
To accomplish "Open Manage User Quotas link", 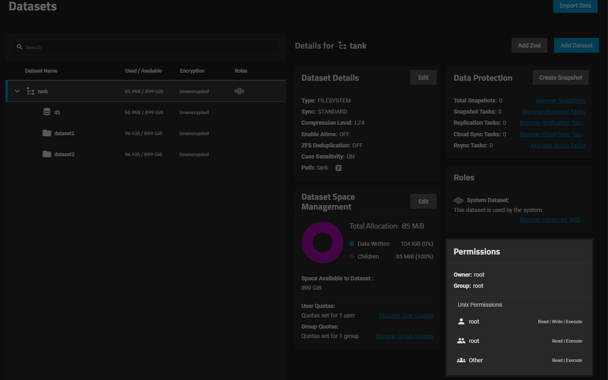I will click(406, 316).
